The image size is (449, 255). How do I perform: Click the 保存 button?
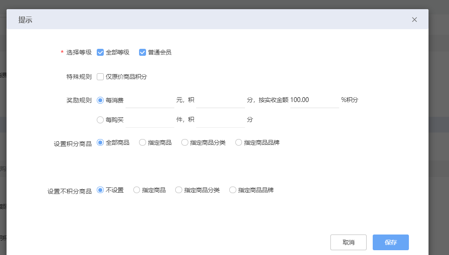pyautogui.click(x=391, y=242)
